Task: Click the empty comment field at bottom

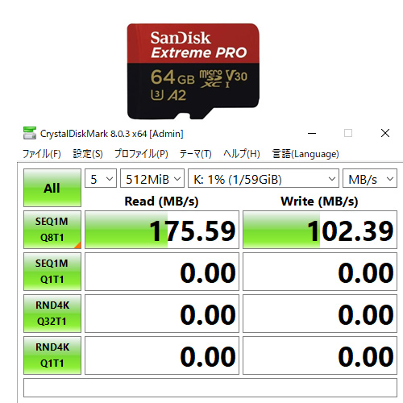Action: point(210,388)
